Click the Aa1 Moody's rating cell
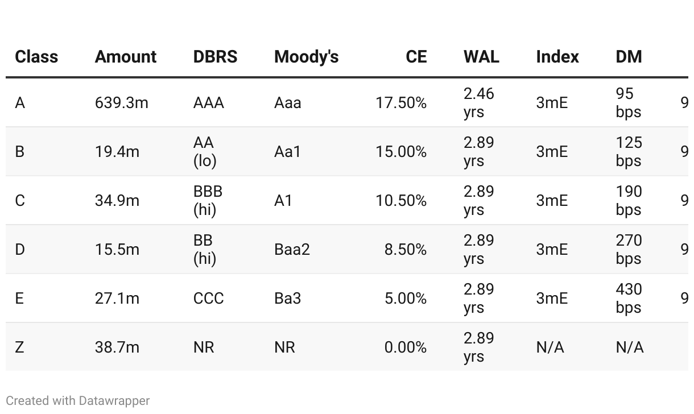 click(x=287, y=152)
